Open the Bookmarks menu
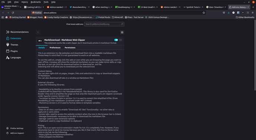The width and height of the screenshot is (256, 140). tap(36, 2)
